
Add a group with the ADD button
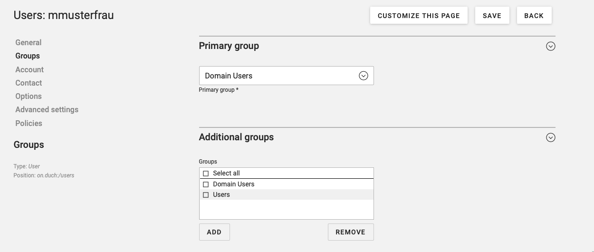coord(214,232)
